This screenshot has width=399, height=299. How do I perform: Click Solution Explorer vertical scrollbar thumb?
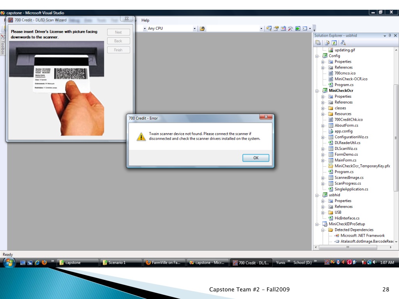(396, 138)
